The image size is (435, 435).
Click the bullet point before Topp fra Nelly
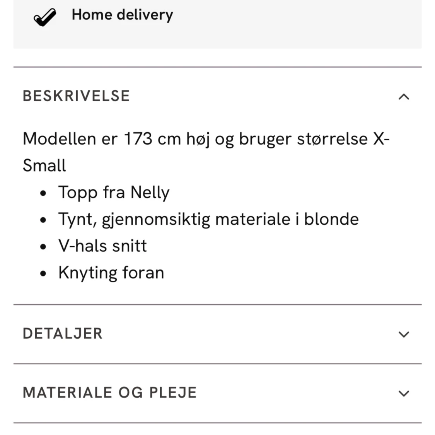43,193
